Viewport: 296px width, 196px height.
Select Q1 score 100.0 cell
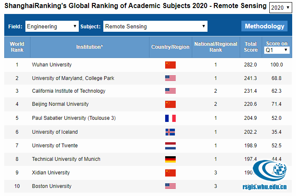pyautogui.click(x=277, y=65)
